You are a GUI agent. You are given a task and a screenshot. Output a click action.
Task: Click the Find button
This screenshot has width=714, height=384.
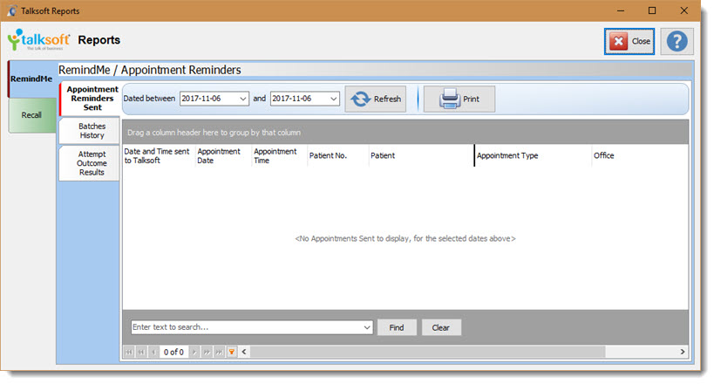pyautogui.click(x=397, y=327)
